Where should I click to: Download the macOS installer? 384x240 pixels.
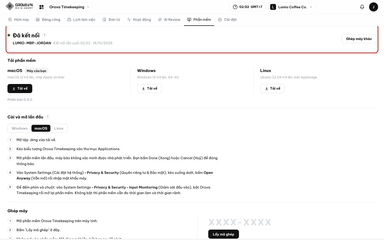(20, 89)
